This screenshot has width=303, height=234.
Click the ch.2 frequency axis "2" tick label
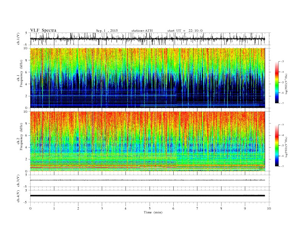(26, 159)
